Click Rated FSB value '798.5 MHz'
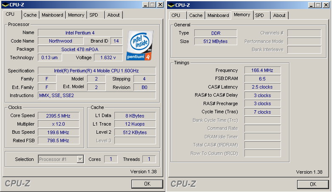This screenshot has height=192, width=332. (58, 140)
